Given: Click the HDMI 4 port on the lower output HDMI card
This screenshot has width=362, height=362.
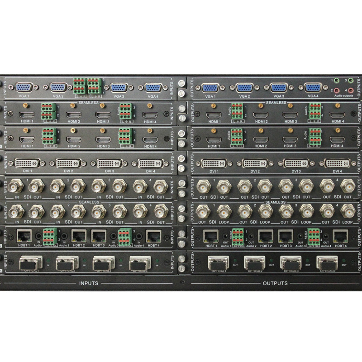Looking at the screenshot, I should [x=337, y=140].
